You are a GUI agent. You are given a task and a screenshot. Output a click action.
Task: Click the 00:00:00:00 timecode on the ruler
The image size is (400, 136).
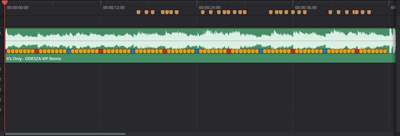pyautogui.click(x=18, y=8)
